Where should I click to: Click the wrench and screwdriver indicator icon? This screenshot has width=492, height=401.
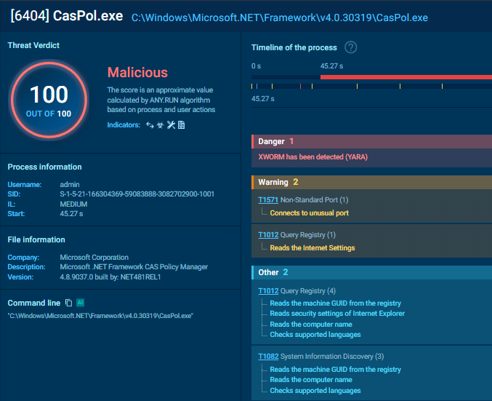(x=171, y=125)
